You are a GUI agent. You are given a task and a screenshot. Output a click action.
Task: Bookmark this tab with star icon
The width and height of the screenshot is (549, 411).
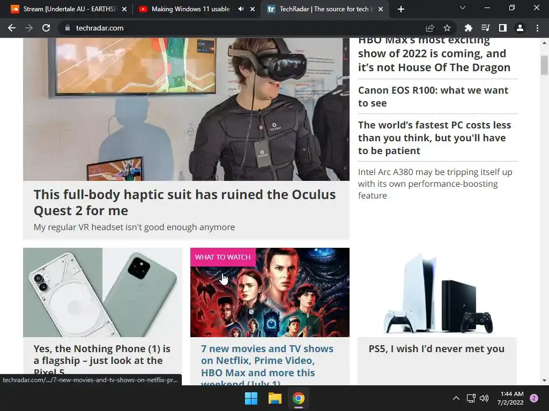(x=447, y=28)
